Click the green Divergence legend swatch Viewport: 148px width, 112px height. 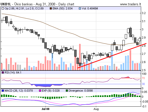(x=67, y=91)
